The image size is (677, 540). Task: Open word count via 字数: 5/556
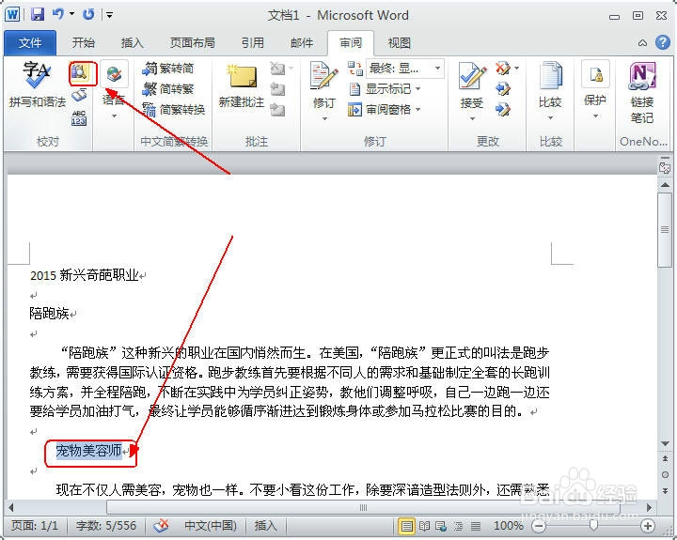[105, 526]
